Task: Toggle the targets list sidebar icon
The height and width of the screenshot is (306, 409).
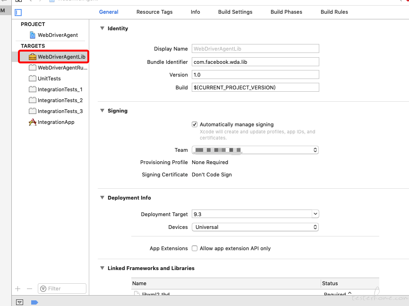Action: click(x=18, y=12)
